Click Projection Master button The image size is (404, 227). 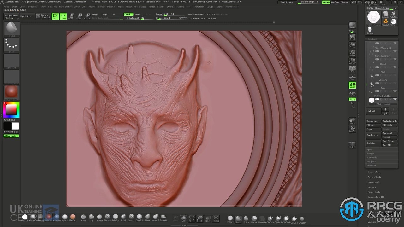coord(11,16)
